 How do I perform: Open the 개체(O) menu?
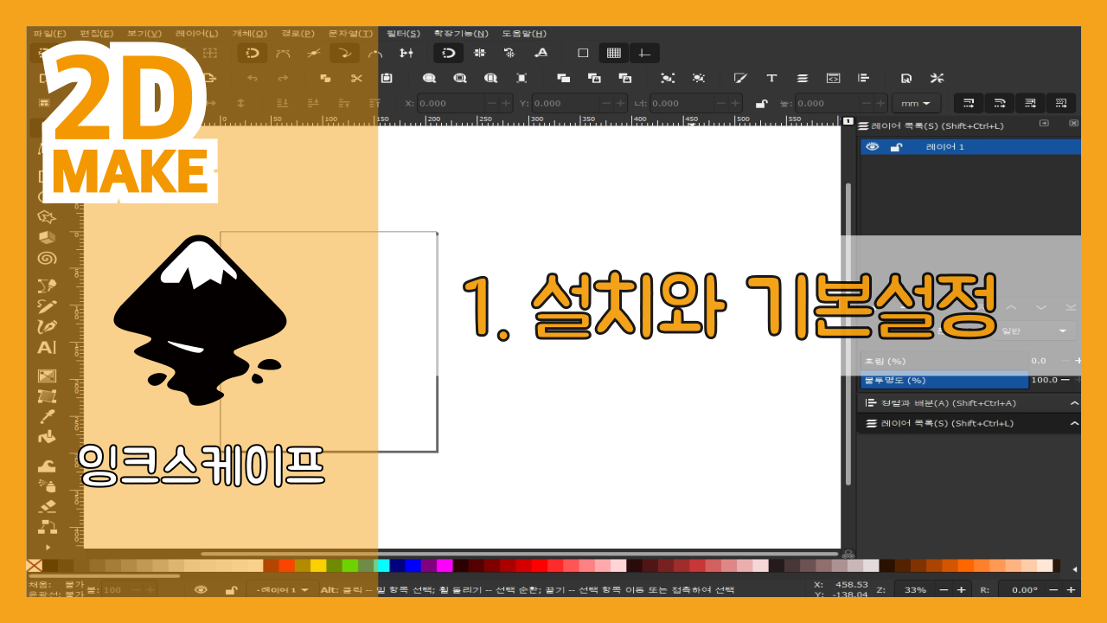[x=249, y=34]
